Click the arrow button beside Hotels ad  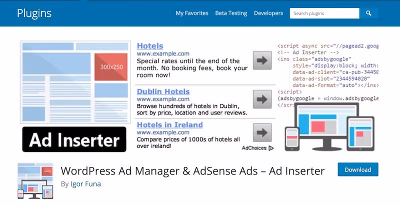[x=262, y=60]
